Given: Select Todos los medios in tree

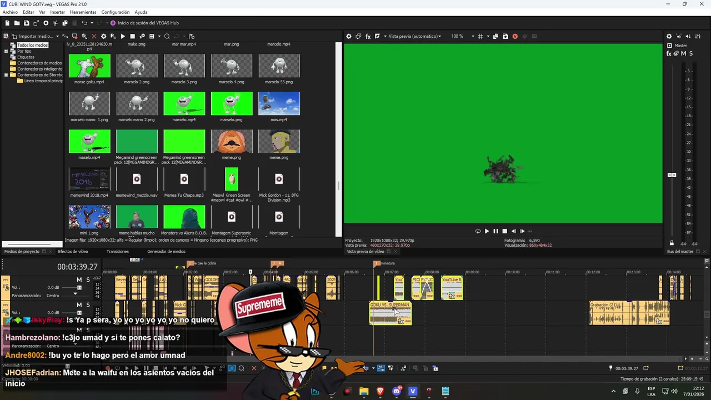Looking at the screenshot, I should (x=32, y=46).
